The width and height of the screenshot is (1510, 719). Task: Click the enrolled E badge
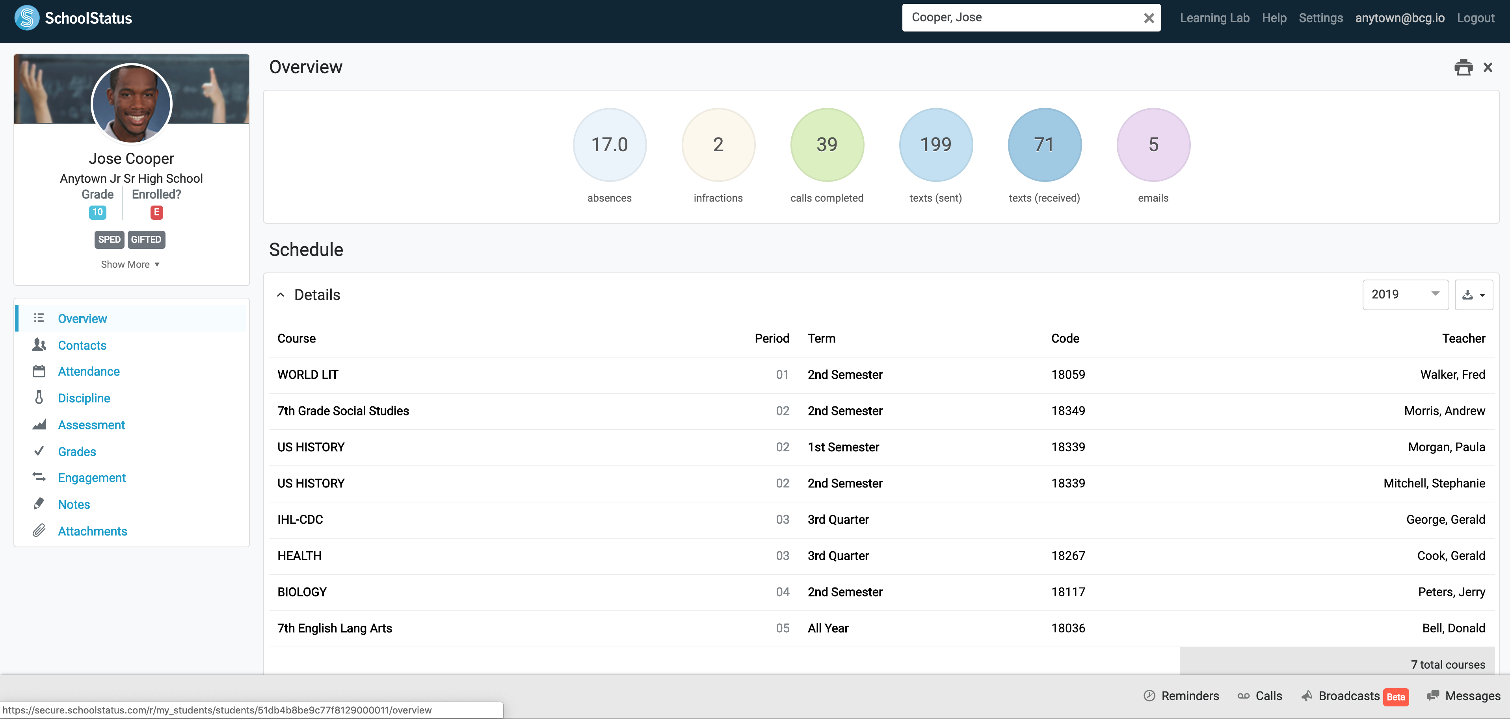pos(156,212)
